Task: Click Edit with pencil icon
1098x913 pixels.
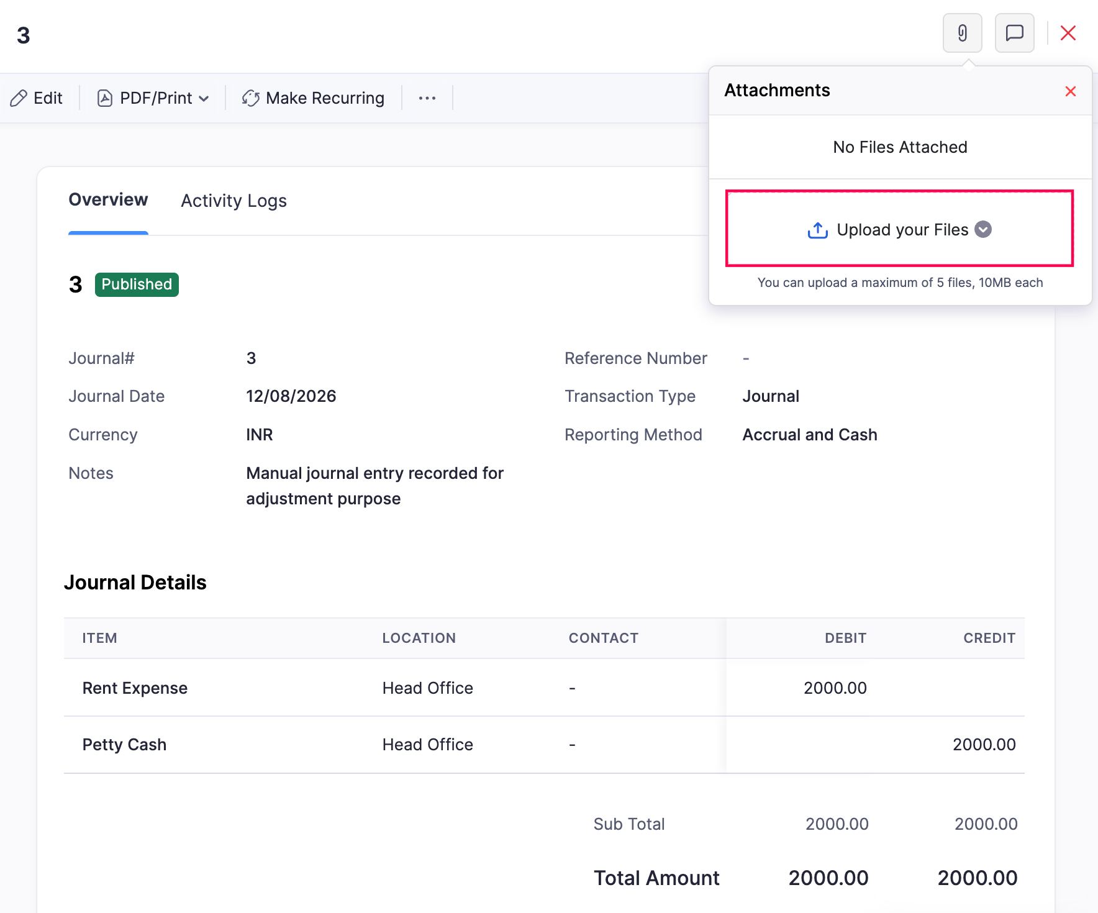Action: (x=37, y=98)
